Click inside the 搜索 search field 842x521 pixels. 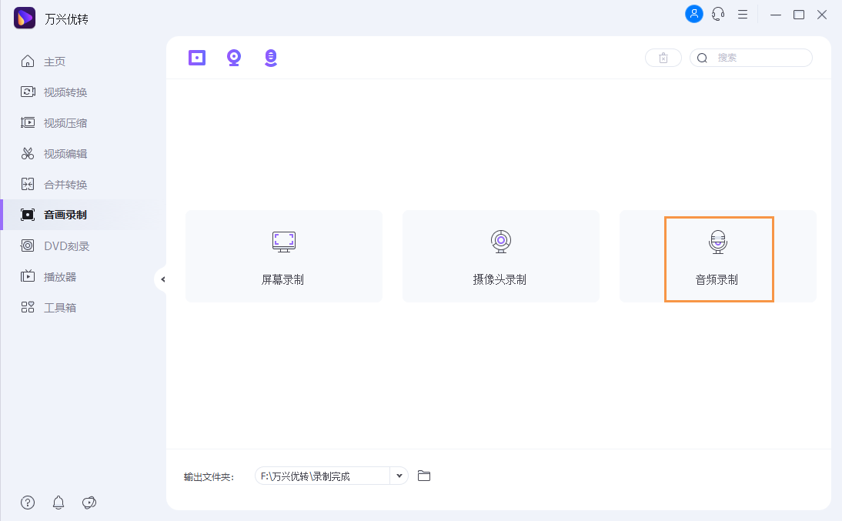coord(762,57)
